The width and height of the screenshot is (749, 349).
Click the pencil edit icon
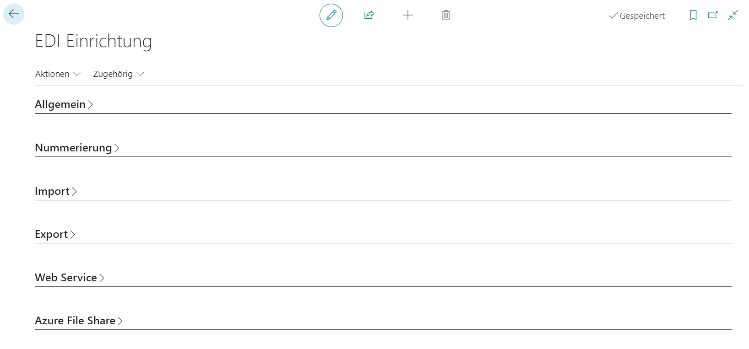coord(331,16)
